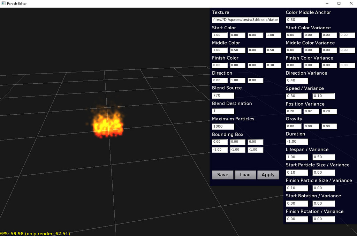
Task: Click the first Bounding Box value field
Action: point(219,142)
